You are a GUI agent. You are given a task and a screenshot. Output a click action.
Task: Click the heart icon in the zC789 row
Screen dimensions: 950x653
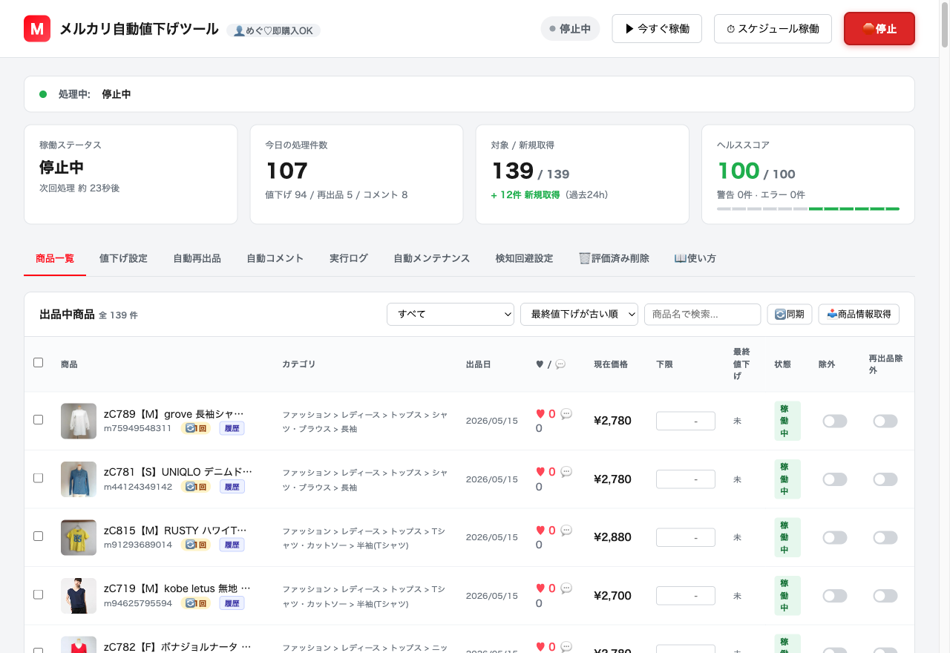540,413
